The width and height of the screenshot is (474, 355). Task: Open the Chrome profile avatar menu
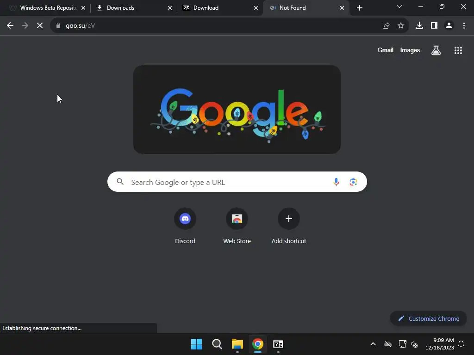coord(449,26)
